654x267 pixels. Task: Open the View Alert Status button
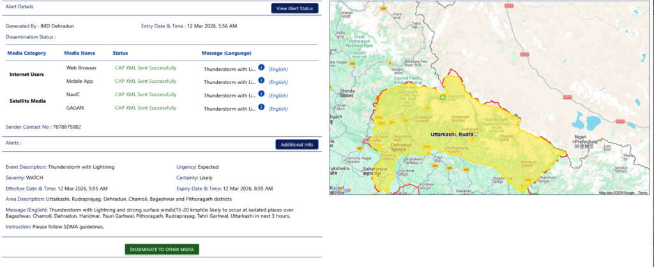point(294,8)
